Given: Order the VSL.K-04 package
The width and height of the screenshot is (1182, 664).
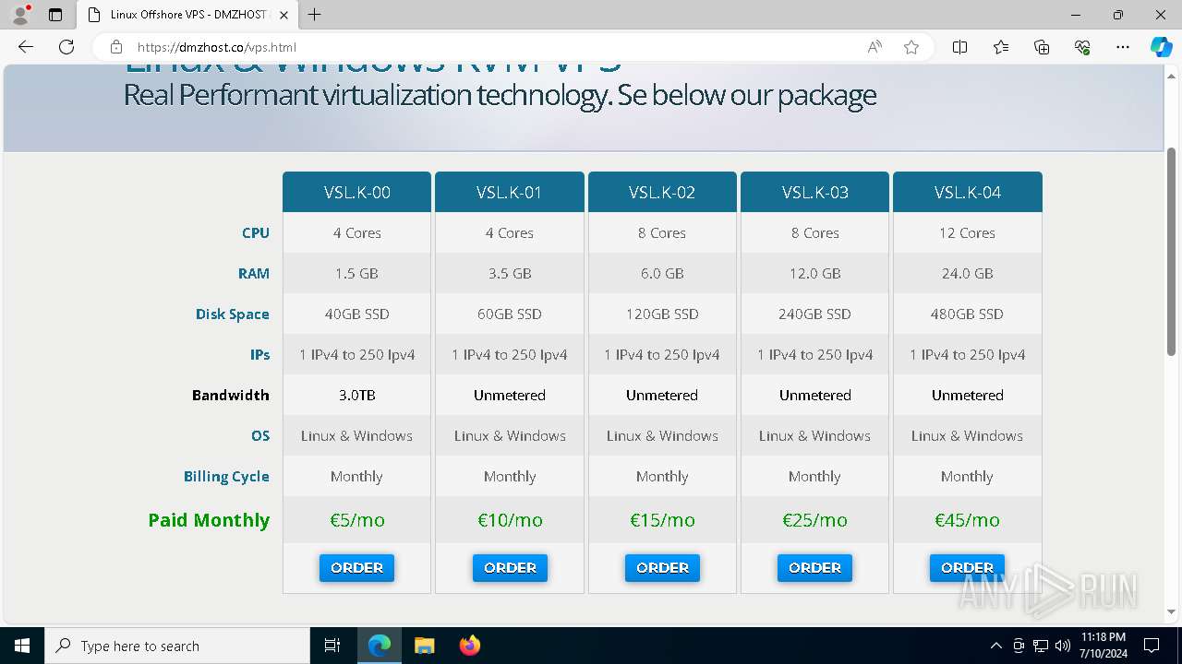Looking at the screenshot, I should [967, 568].
